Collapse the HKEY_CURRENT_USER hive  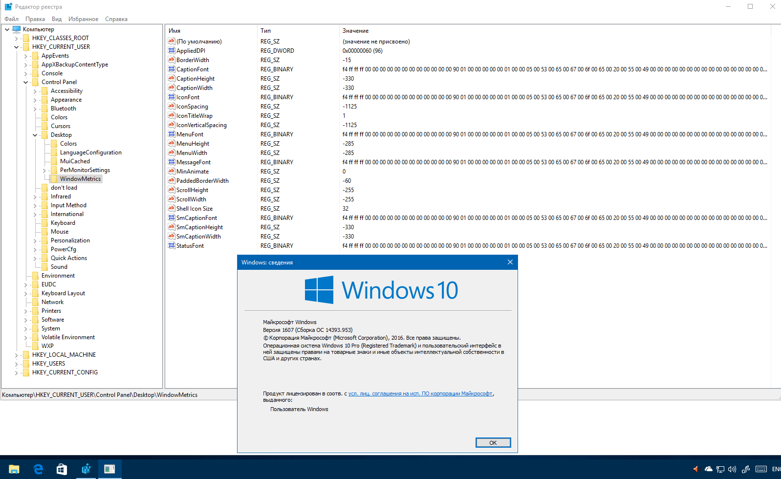17,47
